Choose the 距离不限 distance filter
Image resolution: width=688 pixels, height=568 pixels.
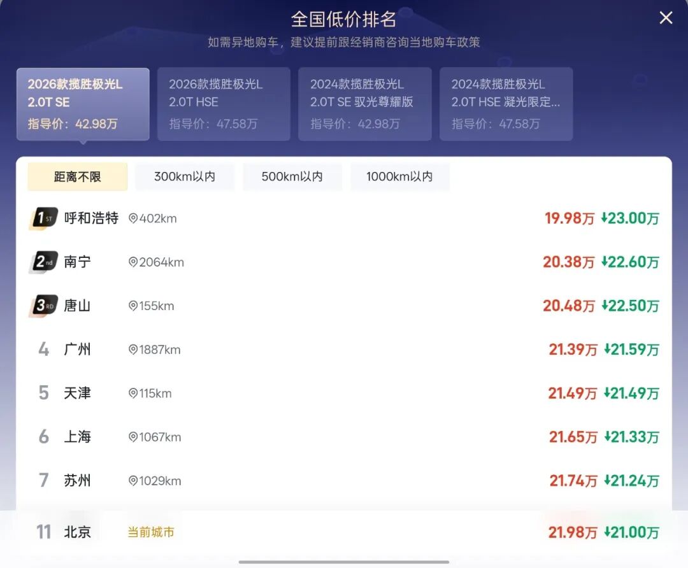coord(78,177)
